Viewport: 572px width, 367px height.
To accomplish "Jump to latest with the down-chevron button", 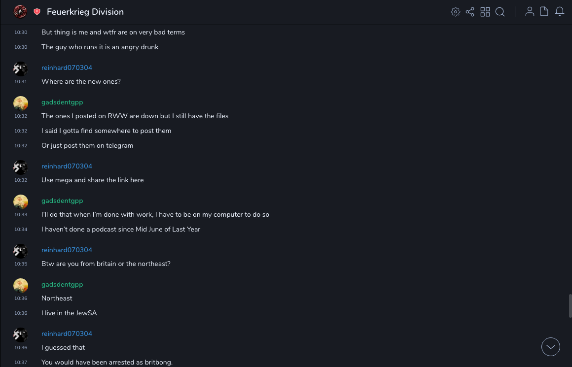I will [x=551, y=347].
